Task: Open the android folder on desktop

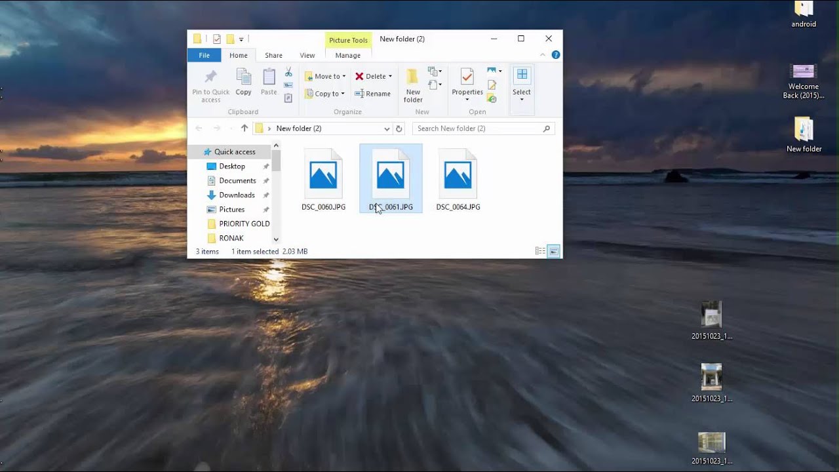Action: click(x=804, y=14)
